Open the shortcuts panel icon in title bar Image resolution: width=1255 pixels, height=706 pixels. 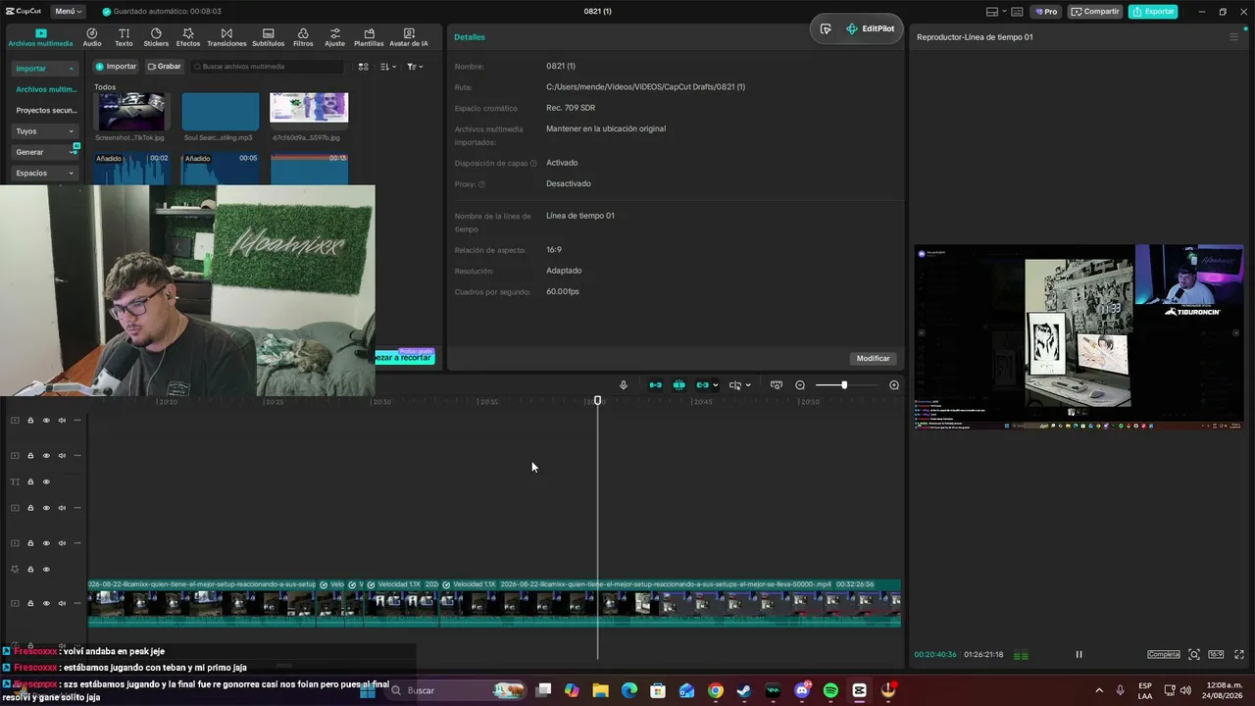point(1019,12)
